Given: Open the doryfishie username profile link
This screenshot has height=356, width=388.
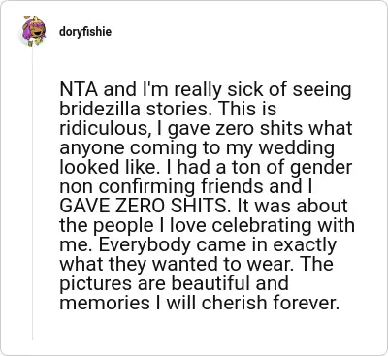Looking at the screenshot, I should click(85, 32).
